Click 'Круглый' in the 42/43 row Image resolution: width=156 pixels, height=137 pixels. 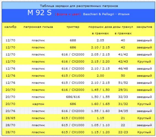144,62
